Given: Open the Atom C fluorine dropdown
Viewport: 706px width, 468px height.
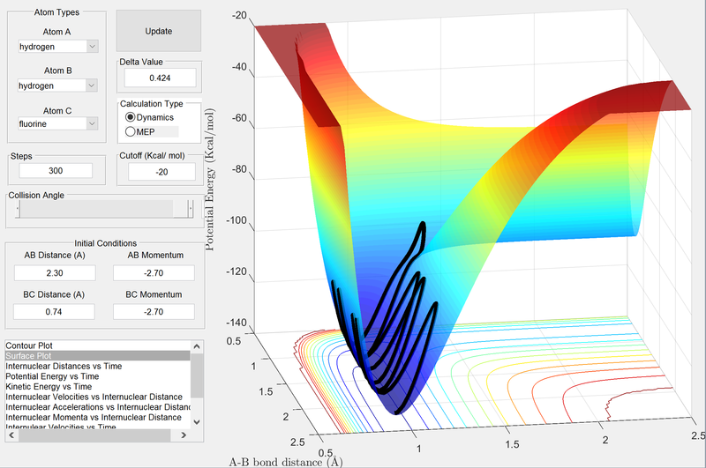Looking at the screenshot, I should (57, 123).
